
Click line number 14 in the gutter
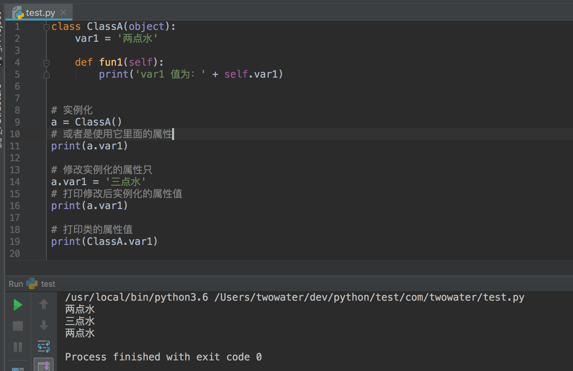[x=15, y=182]
